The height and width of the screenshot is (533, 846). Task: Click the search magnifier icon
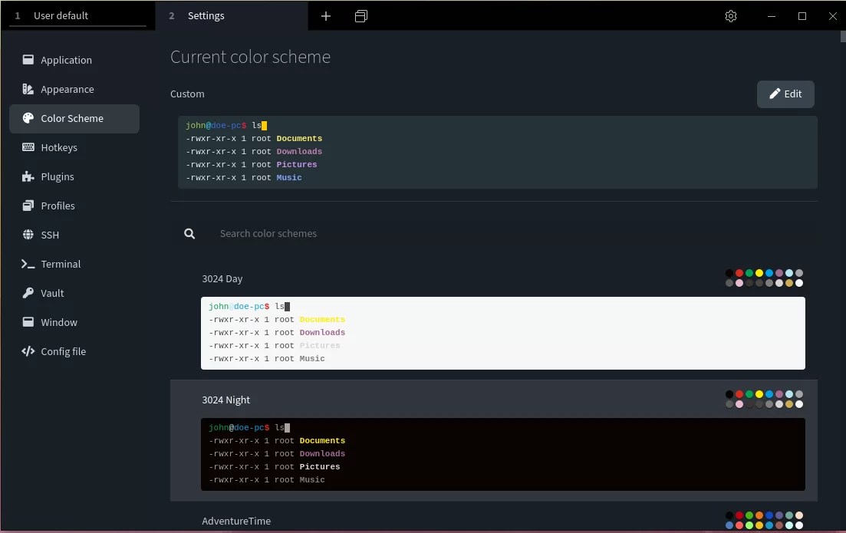tap(189, 234)
